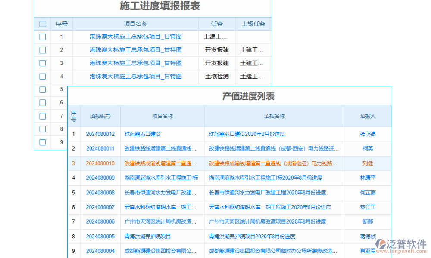
Task: Open report number 2024080012
Action: tap(100, 134)
